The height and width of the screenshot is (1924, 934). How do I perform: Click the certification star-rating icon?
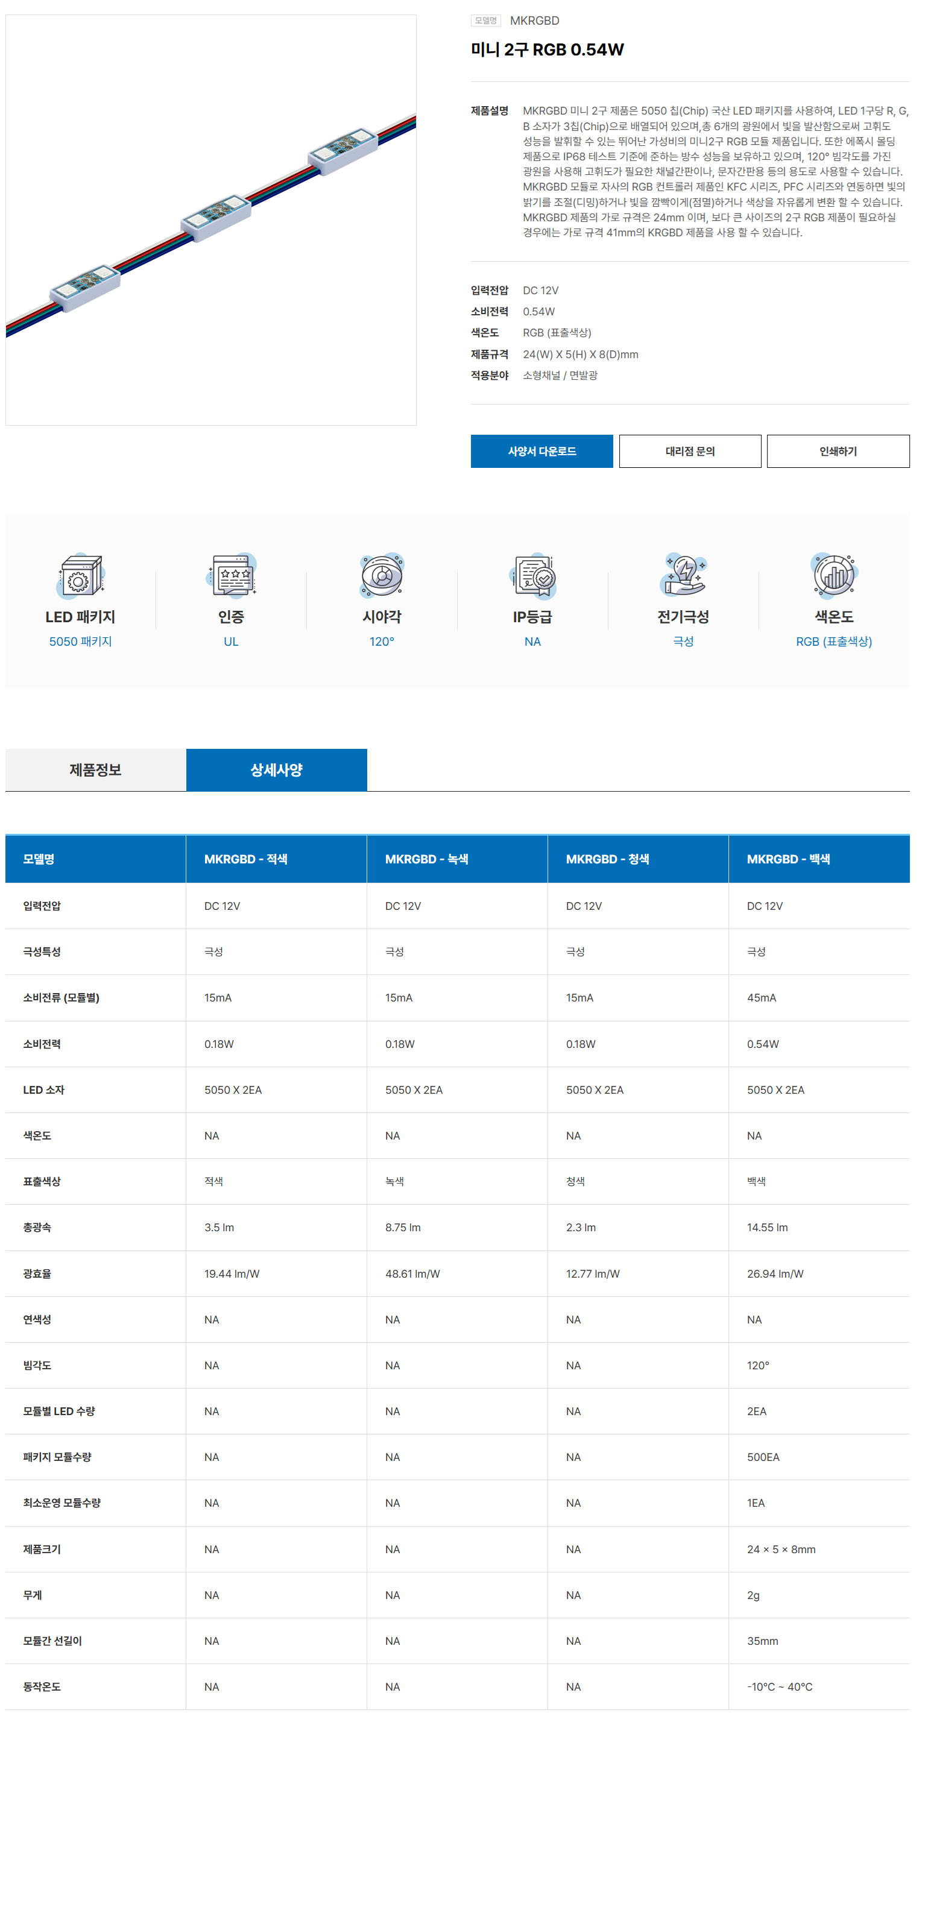click(x=231, y=576)
